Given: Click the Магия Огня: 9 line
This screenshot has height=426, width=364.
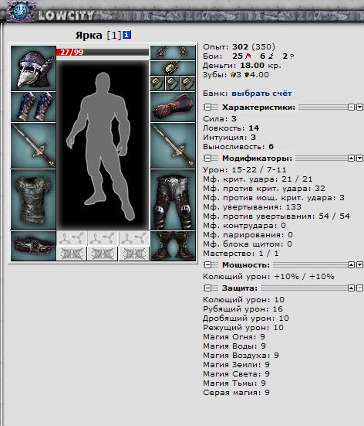Looking at the screenshot, I should tap(234, 337).
